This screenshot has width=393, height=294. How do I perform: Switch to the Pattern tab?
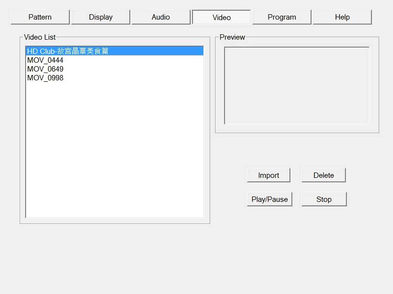40,17
